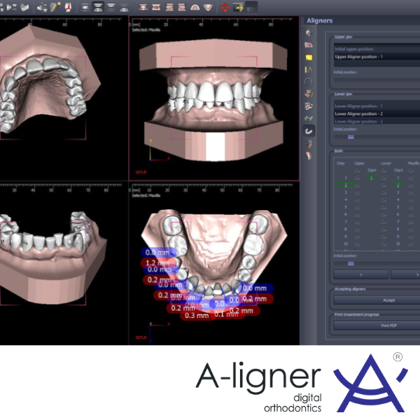420x420 pixels.
Task: Select 'Lower Aligner position - 1' entry
Action: [377, 106]
